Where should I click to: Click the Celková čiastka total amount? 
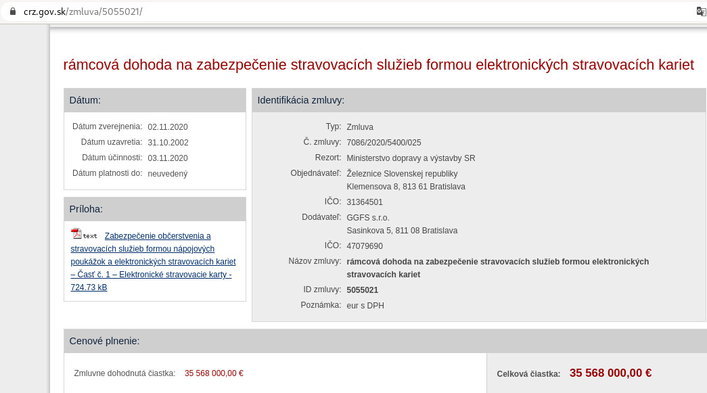[x=610, y=373]
